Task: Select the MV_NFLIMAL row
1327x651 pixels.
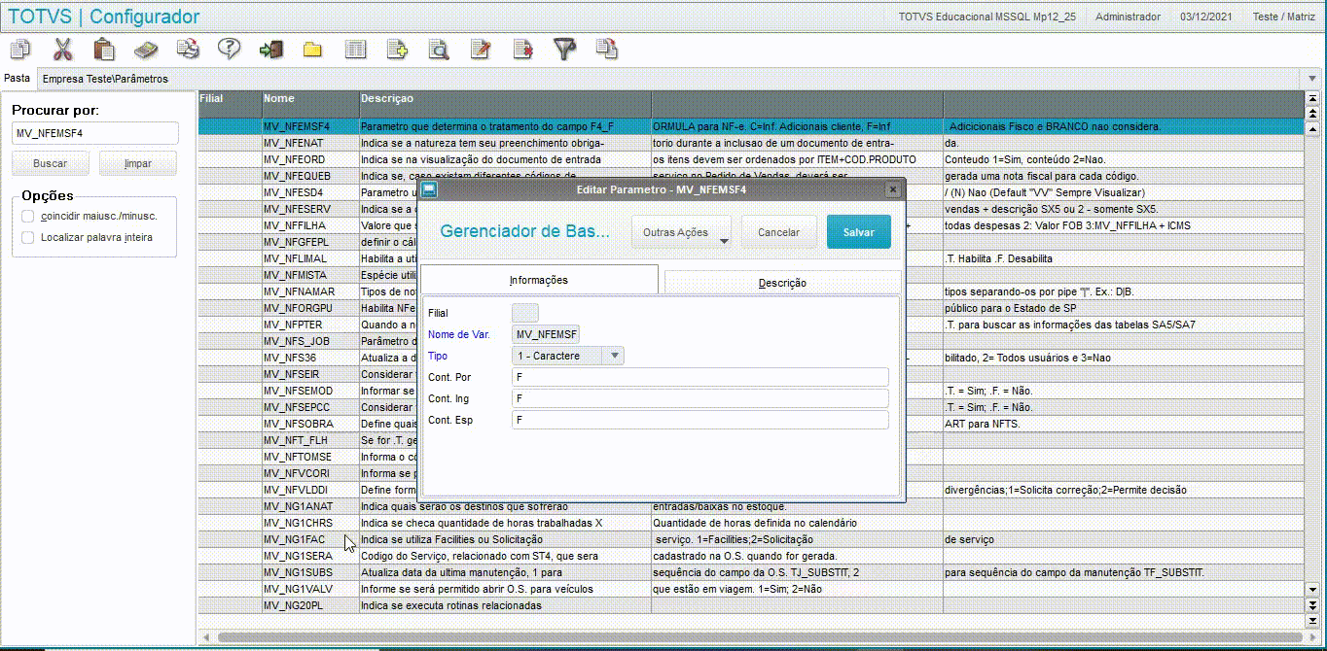Action: [750, 258]
